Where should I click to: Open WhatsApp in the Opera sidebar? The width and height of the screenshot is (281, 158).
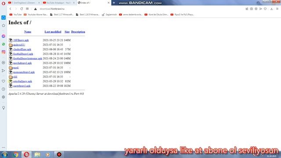pos(4,44)
